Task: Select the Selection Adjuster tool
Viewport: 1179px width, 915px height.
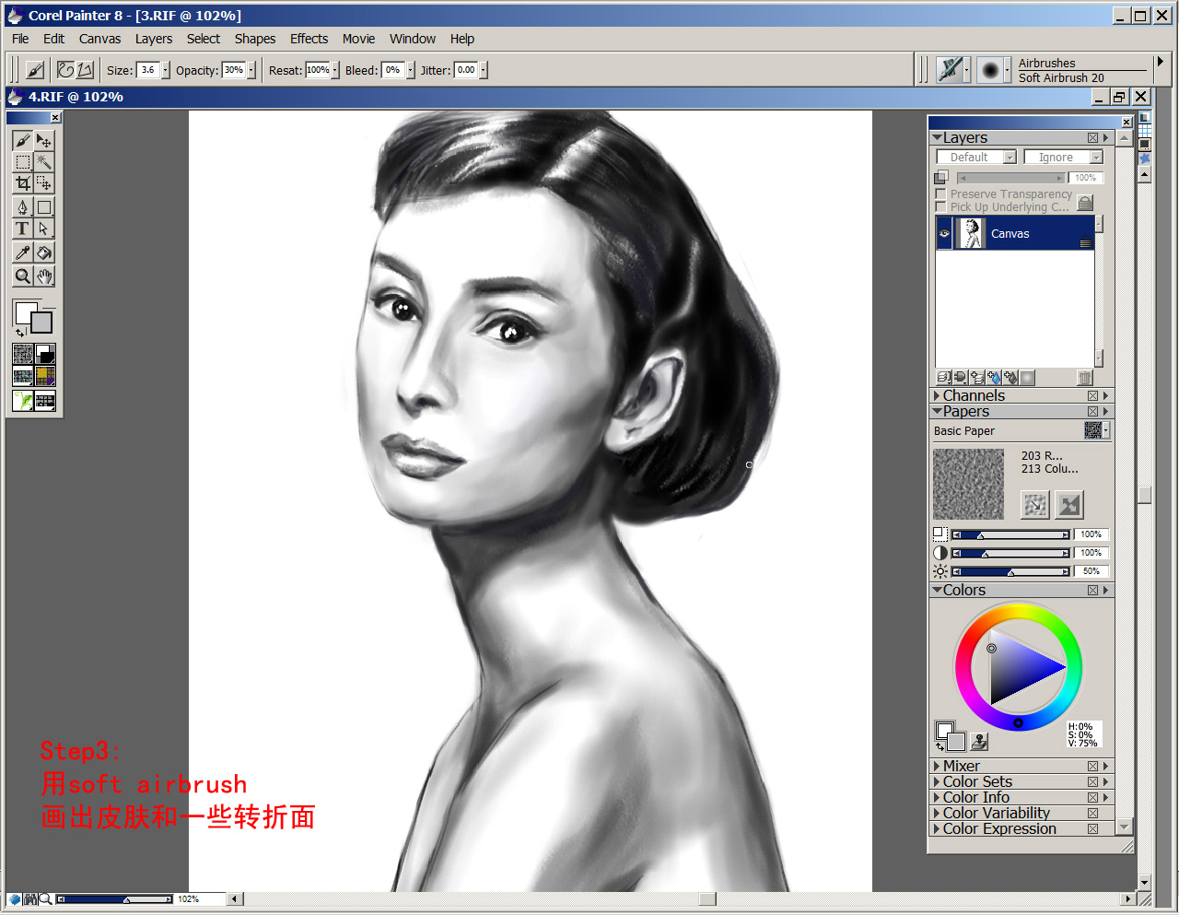Action: pyautogui.click(x=44, y=183)
